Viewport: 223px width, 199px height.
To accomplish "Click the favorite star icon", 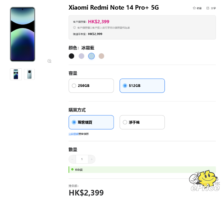I will [194, 8].
